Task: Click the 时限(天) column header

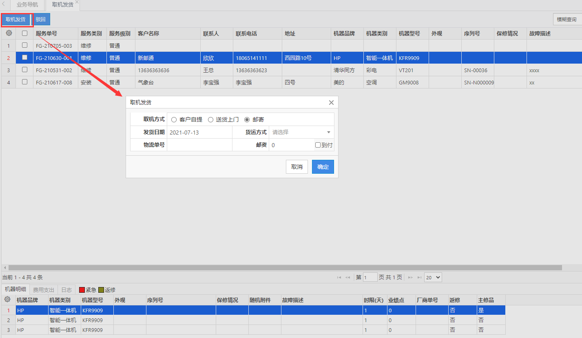Action: (375, 300)
